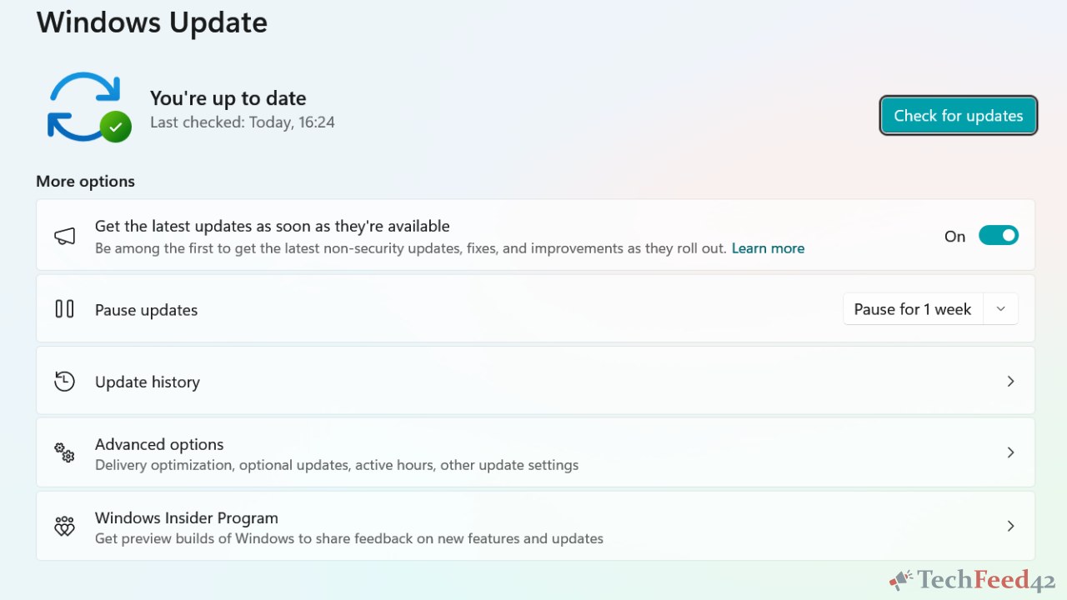Open the Learn more link

[x=768, y=248]
